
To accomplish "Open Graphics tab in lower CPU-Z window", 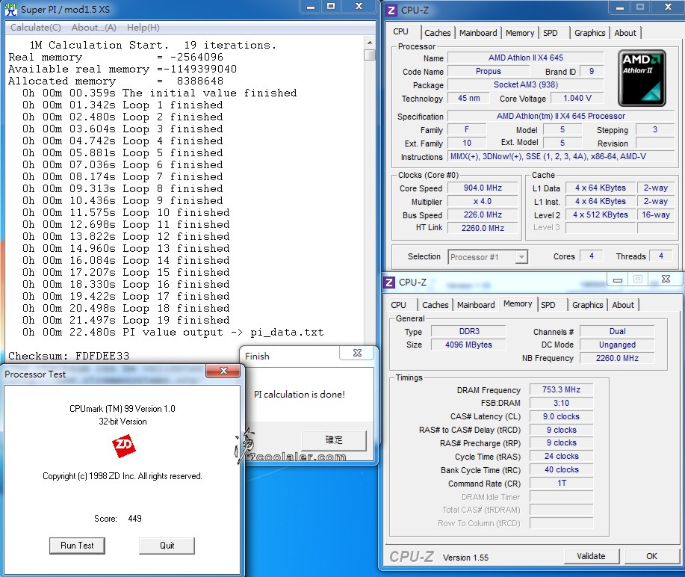I will point(588,305).
